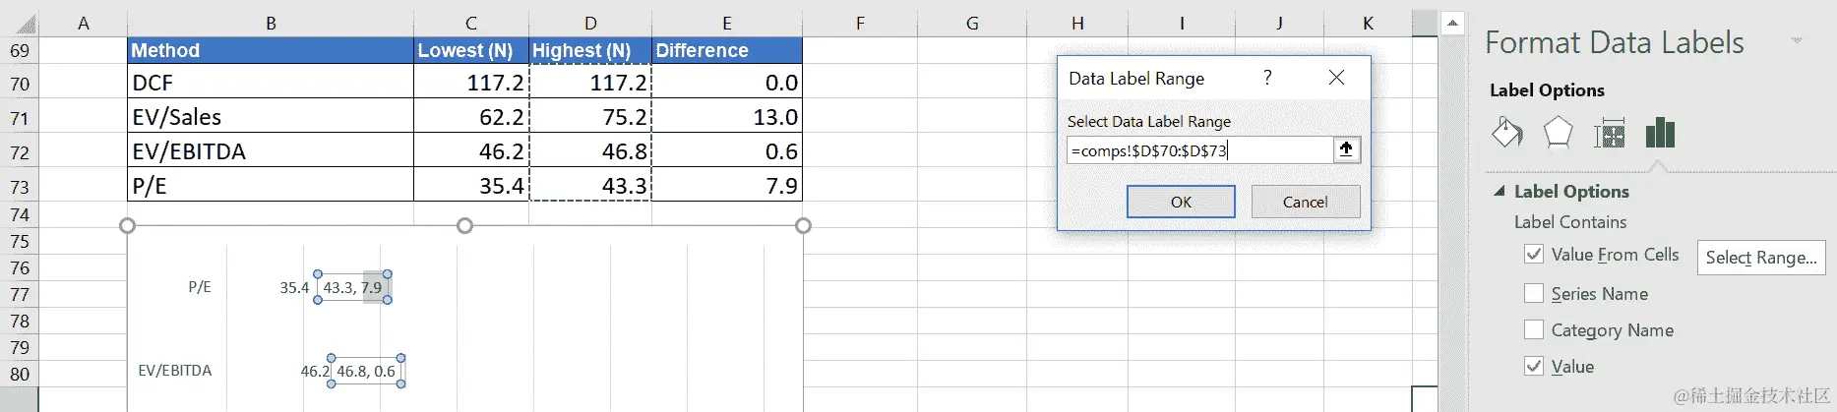Select column B header
Image resolution: width=1837 pixels, height=412 pixels.
click(271, 24)
